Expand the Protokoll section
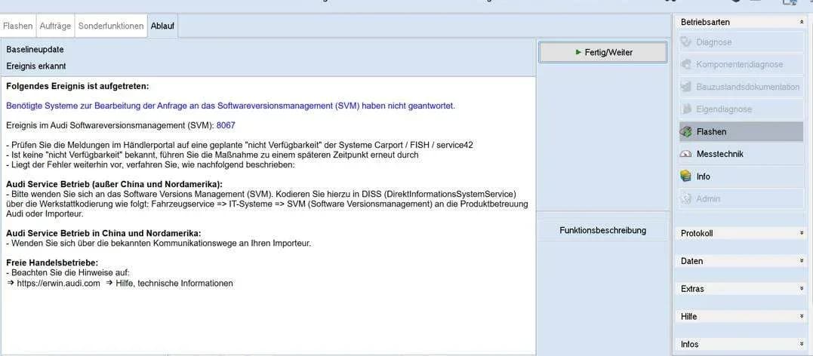This screenshot has width=813, height=356. (x=742, y=233)
